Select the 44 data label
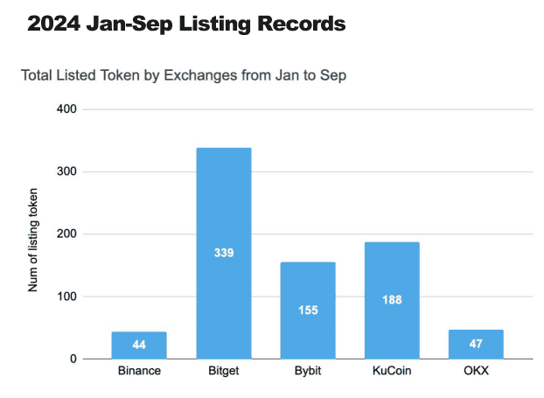The image size is (544, 398). tap(139, 346)
